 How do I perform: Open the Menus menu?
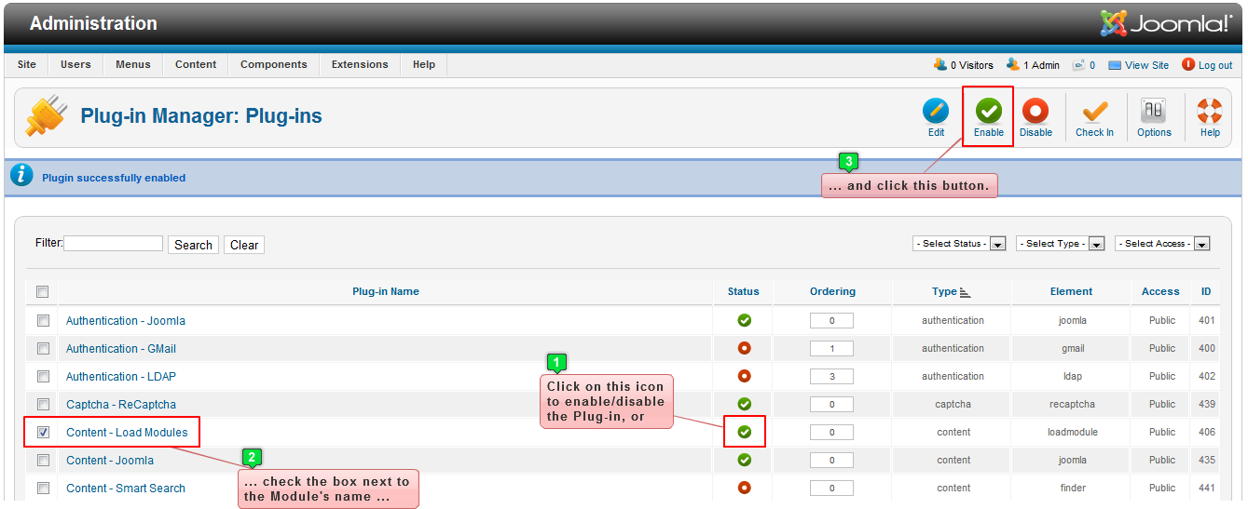click(133, 65)
